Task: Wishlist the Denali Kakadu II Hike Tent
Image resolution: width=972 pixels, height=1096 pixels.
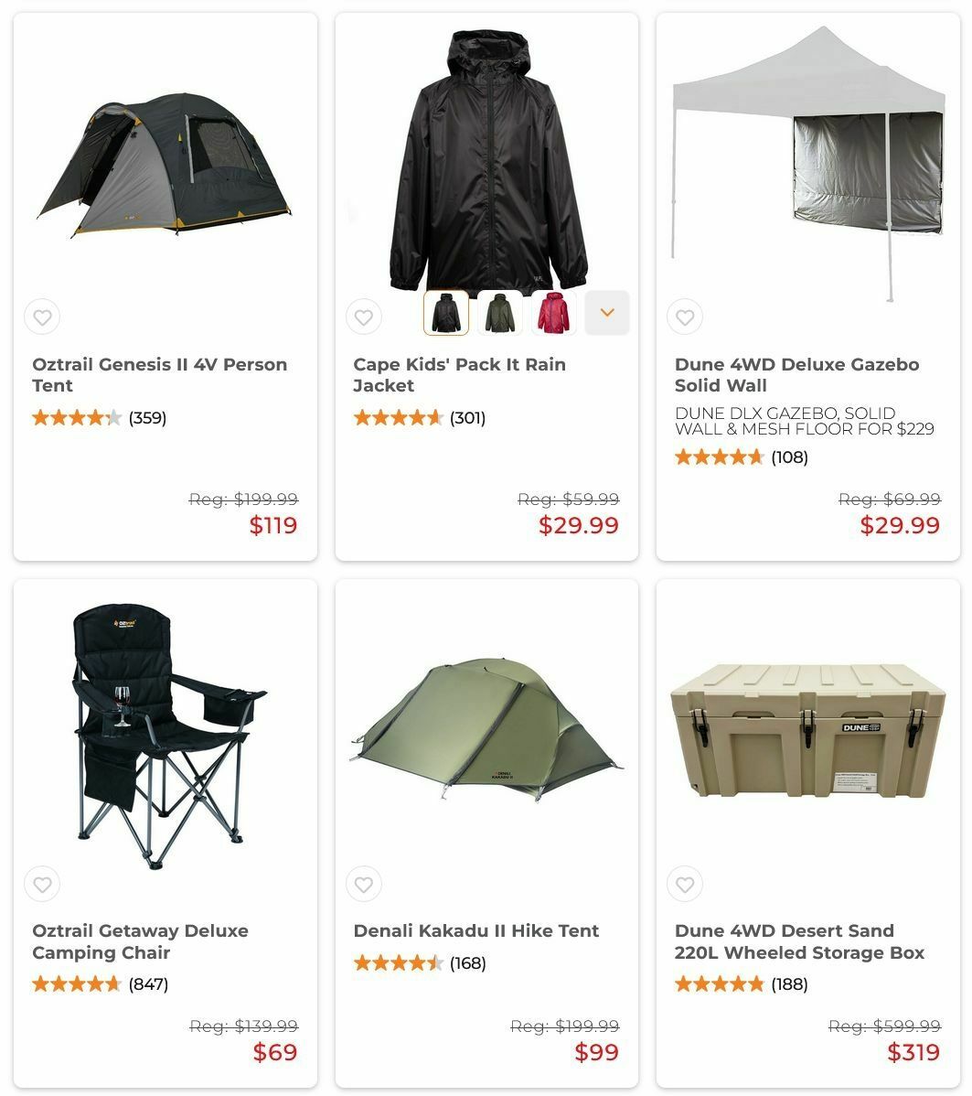Action: [x=363, y=884]
